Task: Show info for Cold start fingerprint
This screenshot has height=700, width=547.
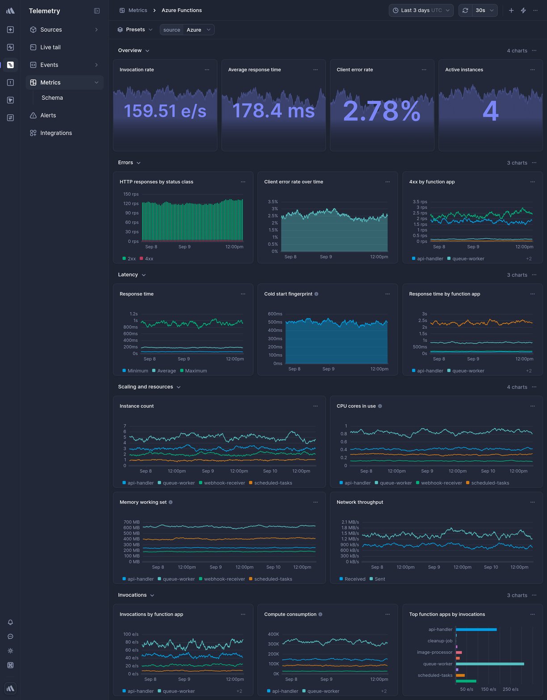Action: (x=316, y=294)
